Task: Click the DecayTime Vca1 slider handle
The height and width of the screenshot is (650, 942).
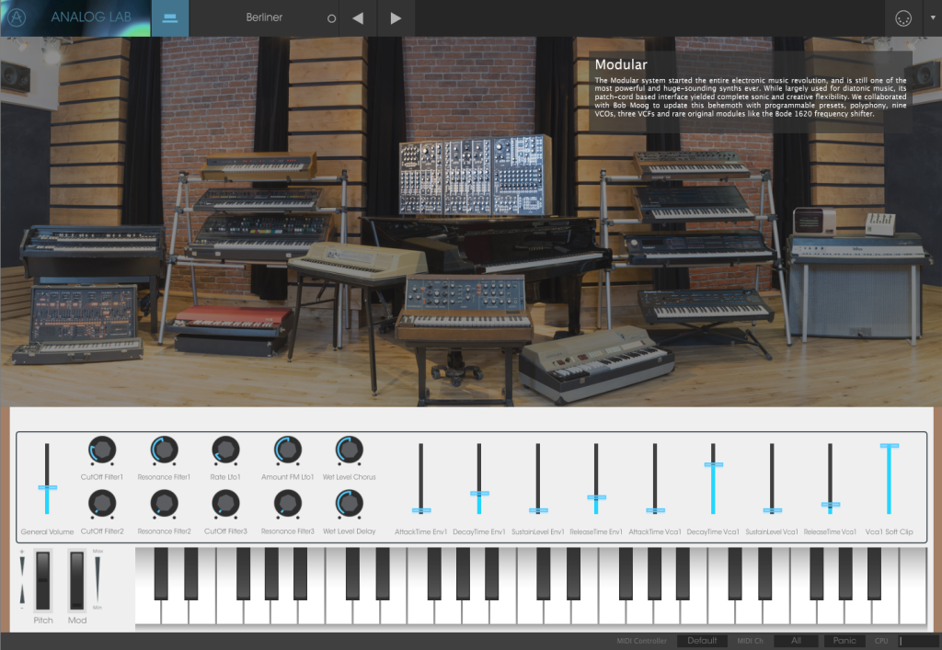Action: (714, 464)
